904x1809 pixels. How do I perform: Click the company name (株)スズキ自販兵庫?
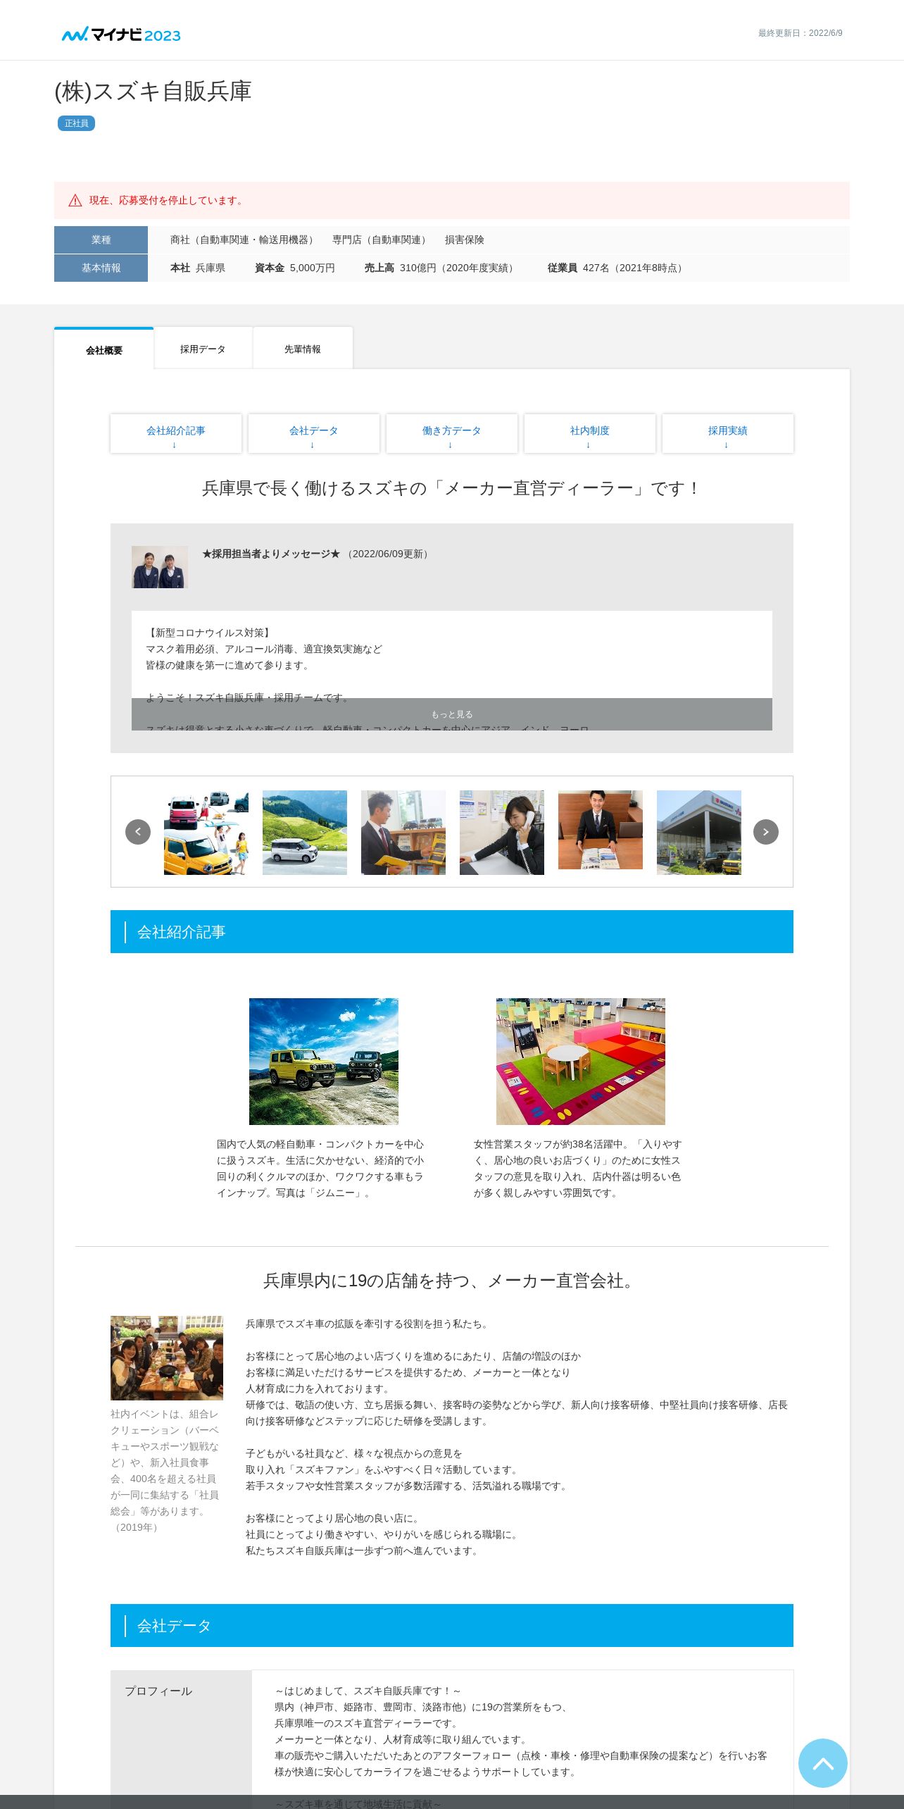pyautogui.click(x=153, y=92)
